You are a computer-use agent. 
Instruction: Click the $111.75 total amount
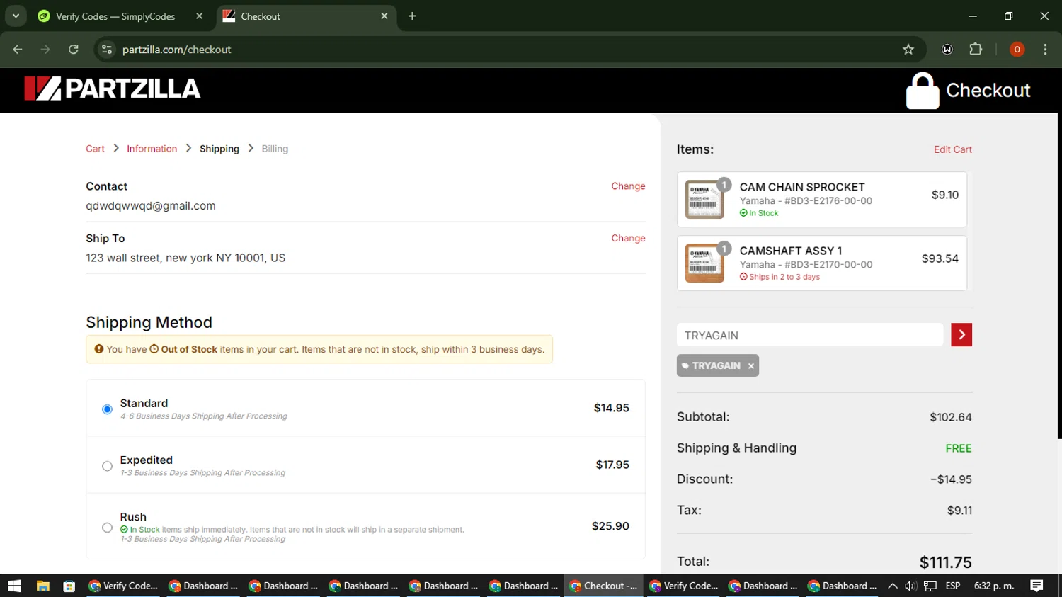(945, 562)
